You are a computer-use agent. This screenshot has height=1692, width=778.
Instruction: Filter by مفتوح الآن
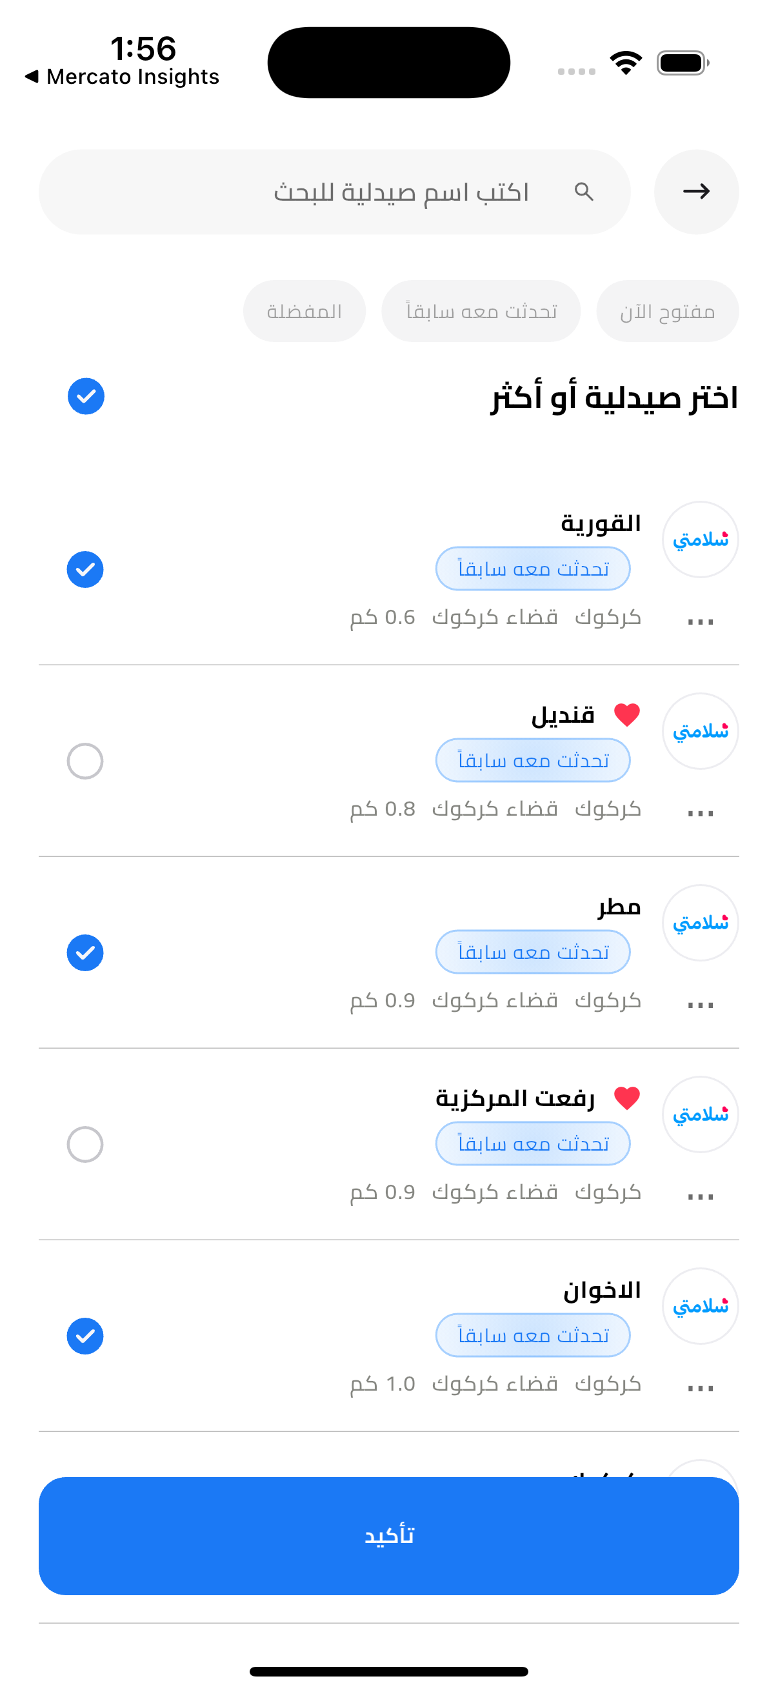[667, 311]
